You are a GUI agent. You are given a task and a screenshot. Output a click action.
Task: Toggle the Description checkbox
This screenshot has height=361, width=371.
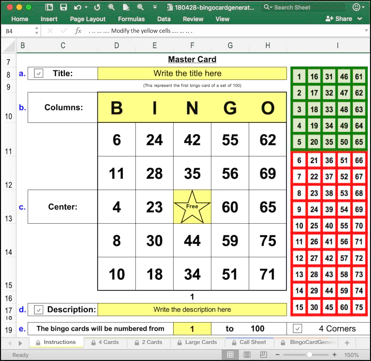pos(39,310)
